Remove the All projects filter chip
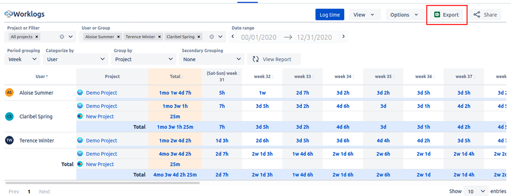Screen dimensions: 511x196 click(37, 37)
